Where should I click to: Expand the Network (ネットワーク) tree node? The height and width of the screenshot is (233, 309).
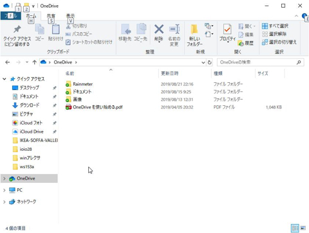pyautogui.click(x=5, y=202)
